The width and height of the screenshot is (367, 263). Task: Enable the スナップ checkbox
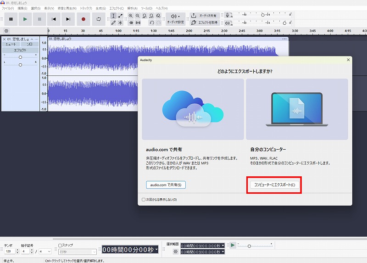click(x=60, y=246)
